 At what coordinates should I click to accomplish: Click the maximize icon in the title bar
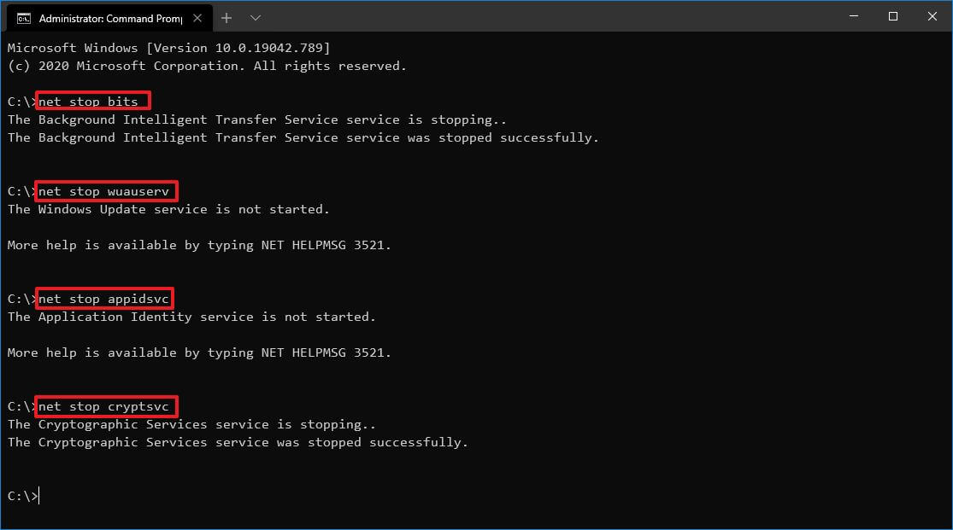(891, 16)
